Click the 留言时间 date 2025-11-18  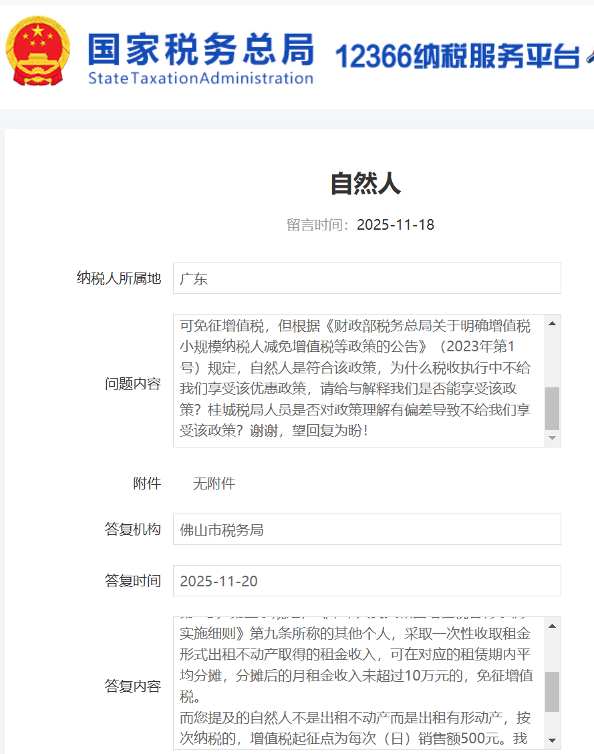pyautogui.click(x=395, y=224)
